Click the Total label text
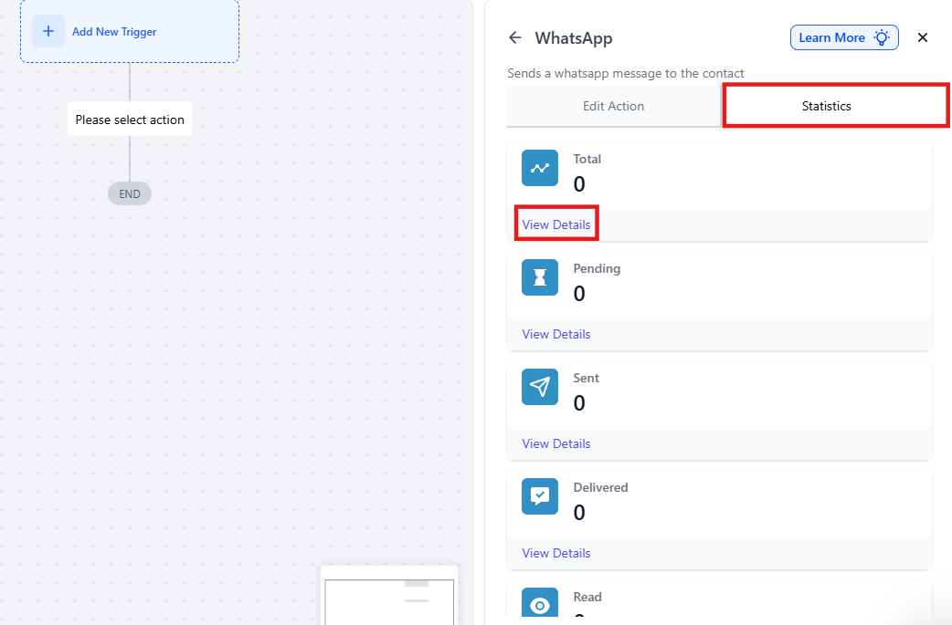 point(587,159)
